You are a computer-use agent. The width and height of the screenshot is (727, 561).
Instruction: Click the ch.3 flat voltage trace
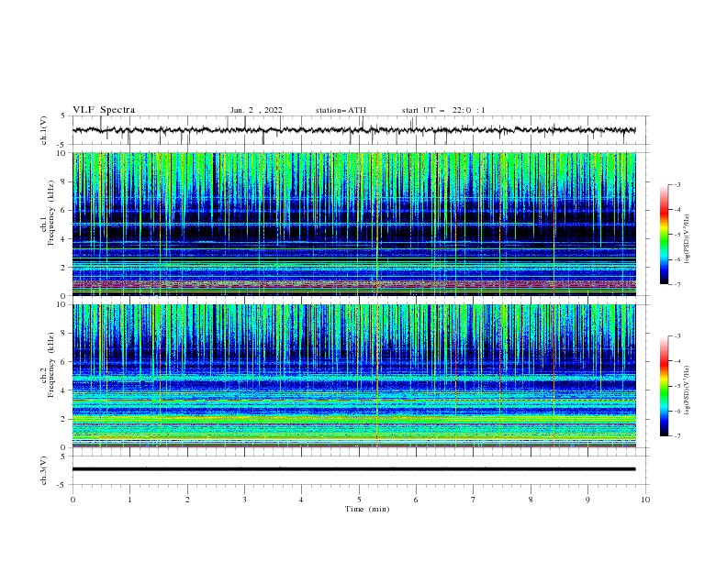(x=354, y=469)
